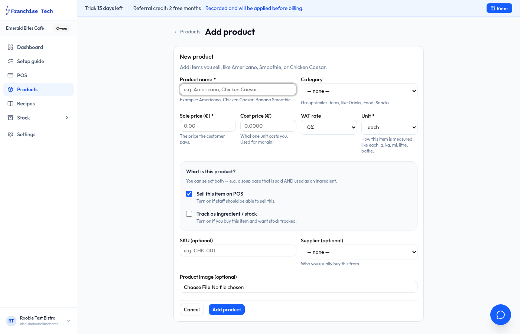Open Settings in sidebar

38,134
